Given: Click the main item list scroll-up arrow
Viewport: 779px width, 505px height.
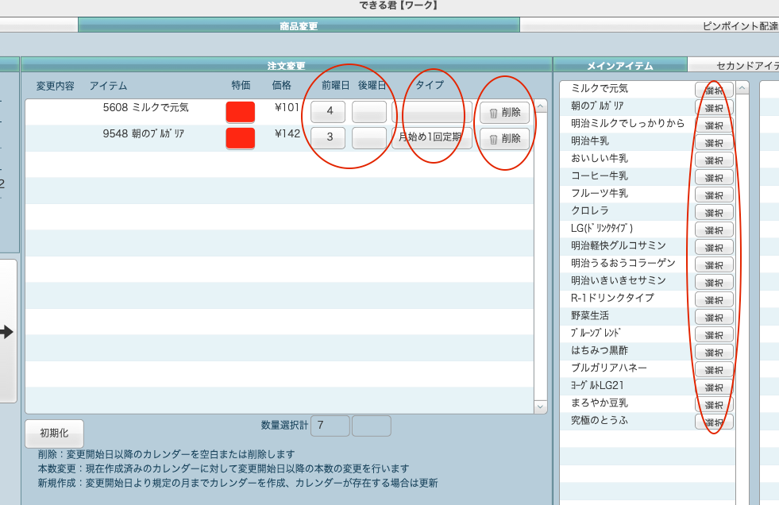Looking at the screenshot, I should tap(742, 89).
